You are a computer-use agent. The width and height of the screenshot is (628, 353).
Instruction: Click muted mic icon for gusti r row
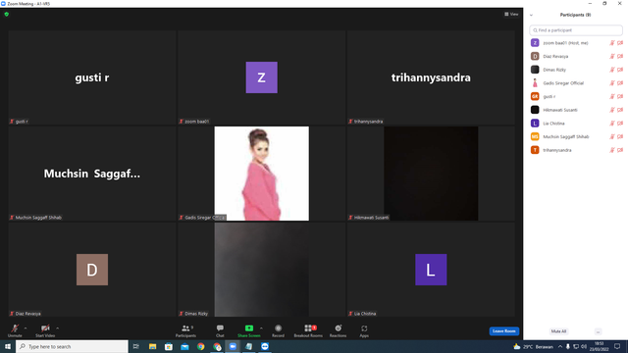pos(612,96)
